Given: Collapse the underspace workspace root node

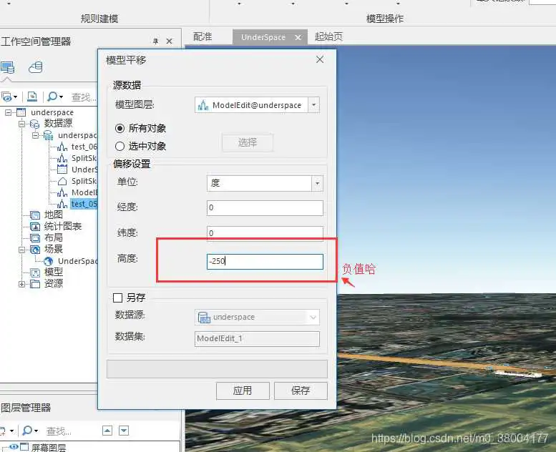Looking at the screenshot, I should pyautogui.click(x=8, y=112).
